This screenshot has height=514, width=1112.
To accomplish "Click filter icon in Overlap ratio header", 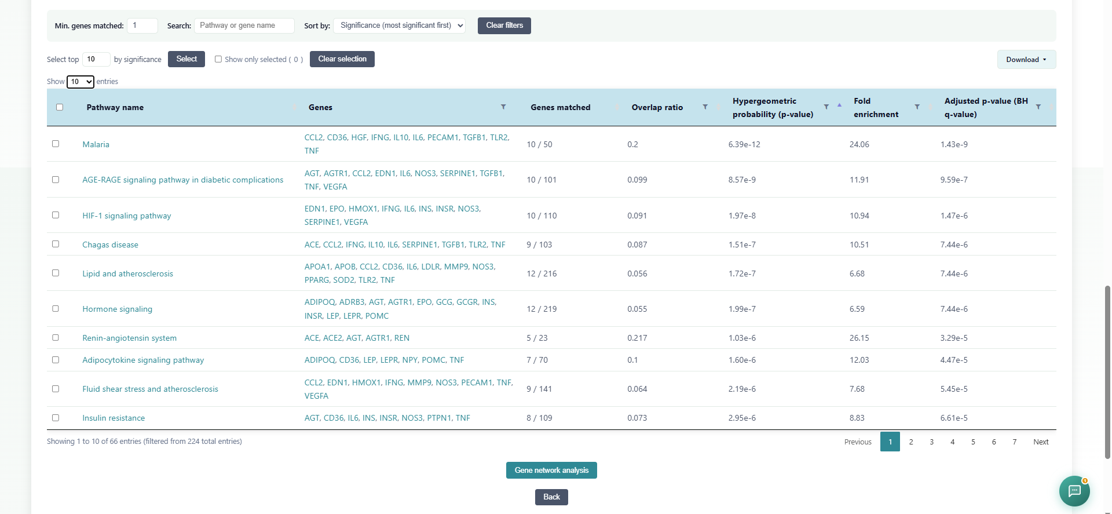I will (705, 107).
